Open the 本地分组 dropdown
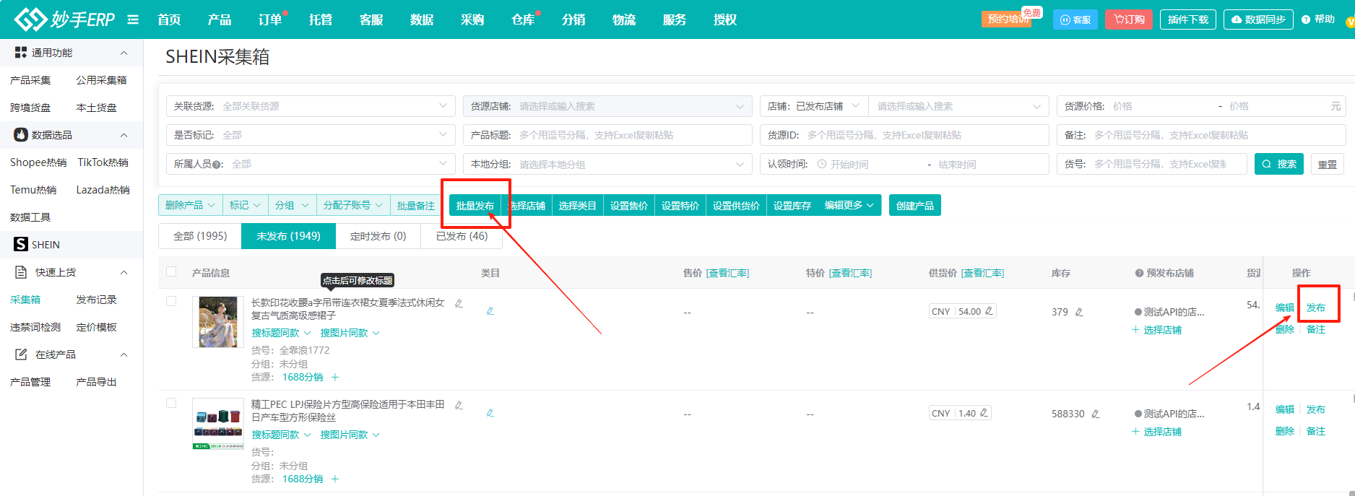 point(607,164)
